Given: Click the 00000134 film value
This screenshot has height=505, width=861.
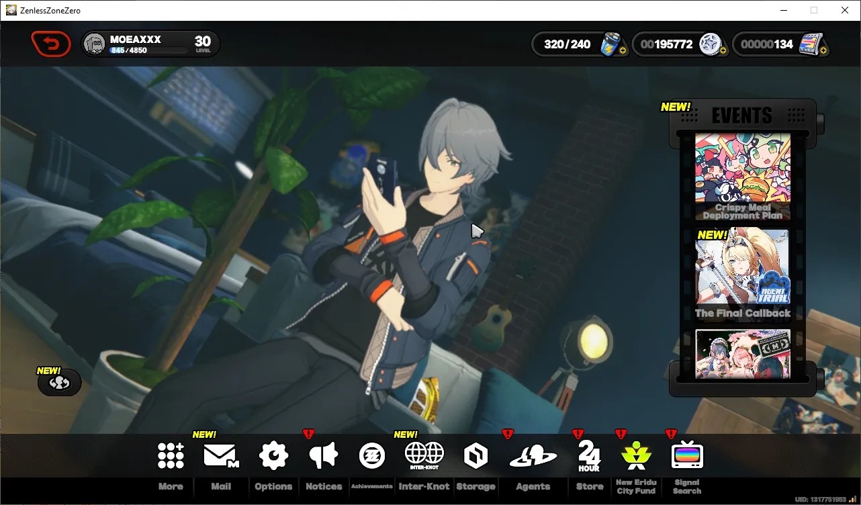Looking at the screenshot, I should pyautogui.click(x=766, y=44).
